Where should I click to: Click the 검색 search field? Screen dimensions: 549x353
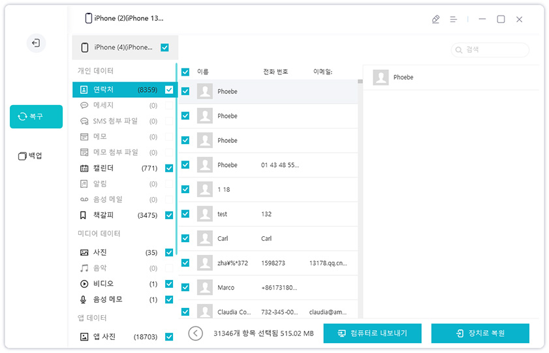(490, 50)
